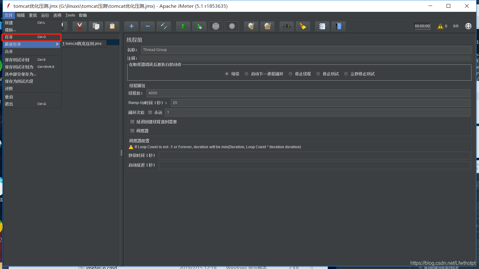Screen dimensions: 479x269
Task: Choose 合并 menu entry
Action: pyautogui.click(x=32, y=51)
